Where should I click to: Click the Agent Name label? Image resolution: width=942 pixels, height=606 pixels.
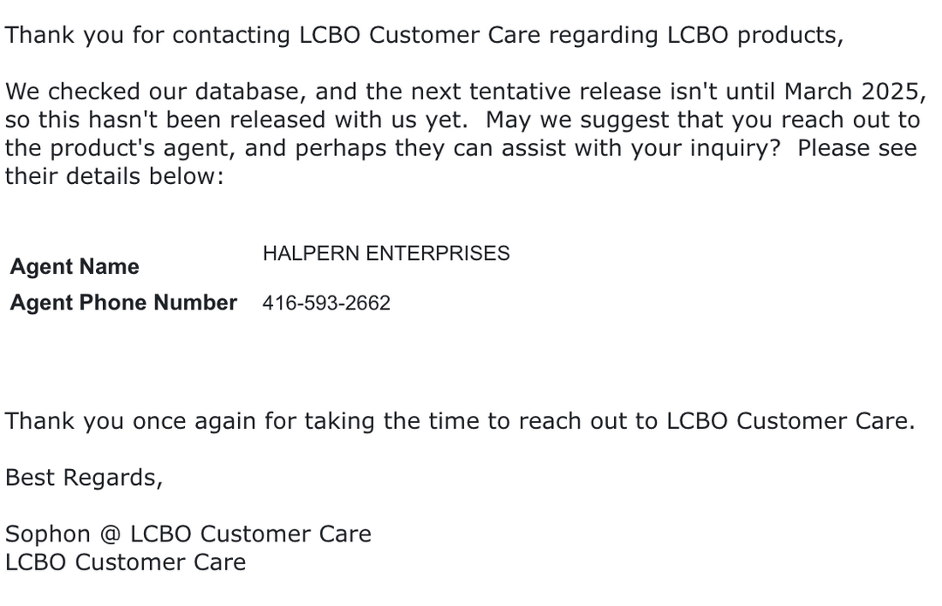tap(74, 266)
